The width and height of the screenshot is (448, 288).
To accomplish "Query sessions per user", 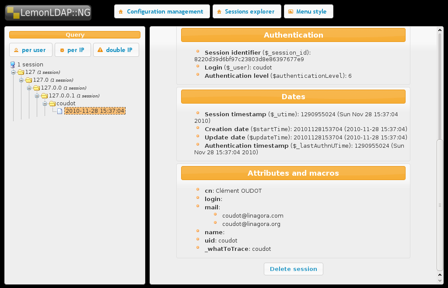I will pos(31,50).
